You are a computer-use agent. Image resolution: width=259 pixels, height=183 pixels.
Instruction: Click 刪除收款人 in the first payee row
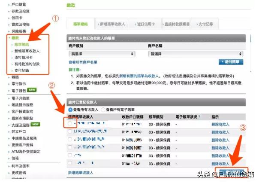click(220, 124)
